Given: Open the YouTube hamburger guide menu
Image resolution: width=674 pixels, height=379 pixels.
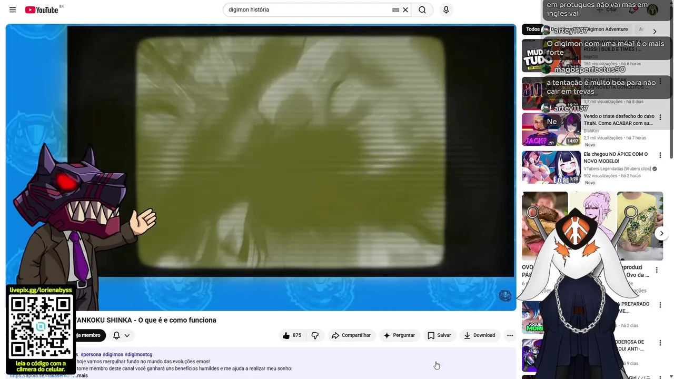Looking at the screenshot, I should point(13,10).
